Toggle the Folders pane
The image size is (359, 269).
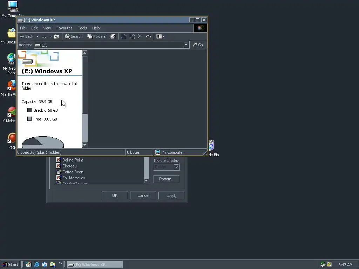tap(97, 36)
